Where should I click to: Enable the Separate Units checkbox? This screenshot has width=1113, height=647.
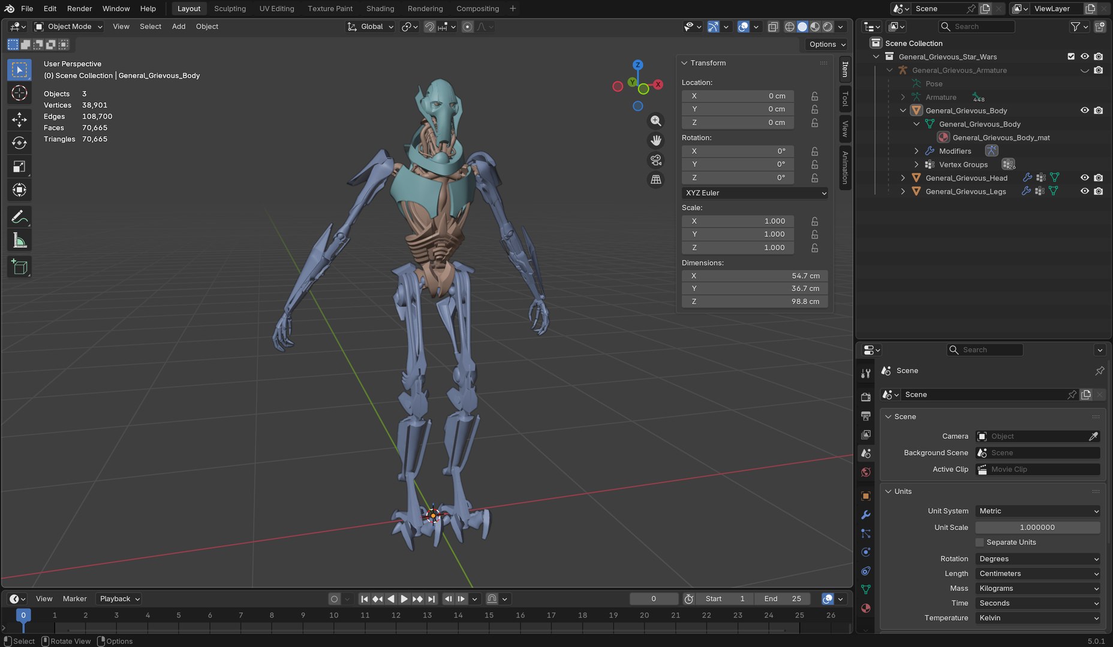point(979,542)
